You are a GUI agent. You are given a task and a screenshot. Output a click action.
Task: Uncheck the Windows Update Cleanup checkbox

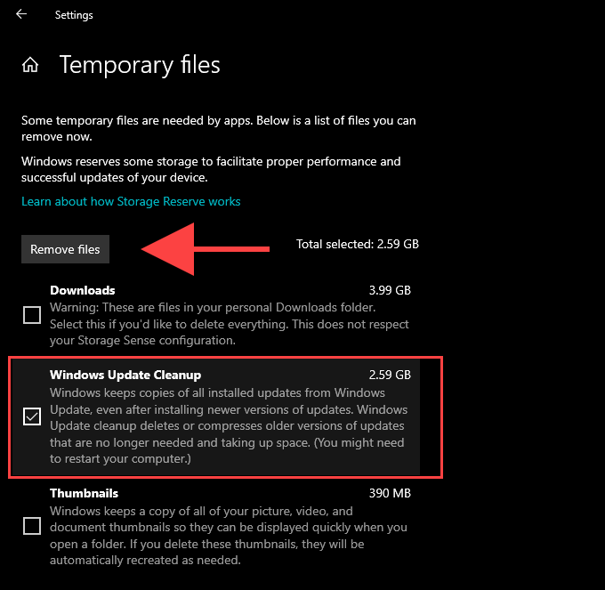[32, 416]
